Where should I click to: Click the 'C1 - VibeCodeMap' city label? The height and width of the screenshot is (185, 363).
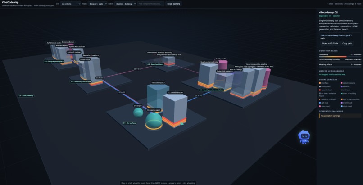[26, 95]
